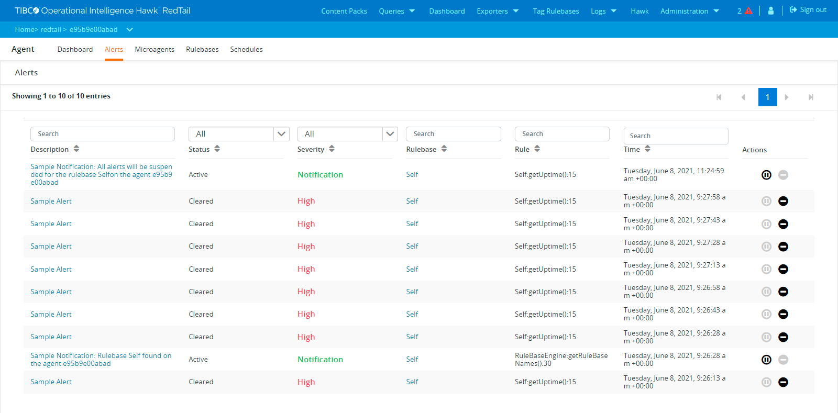838x413 pixels.
Task: Sort alerts by Severity column
Action: coord(332,149)
